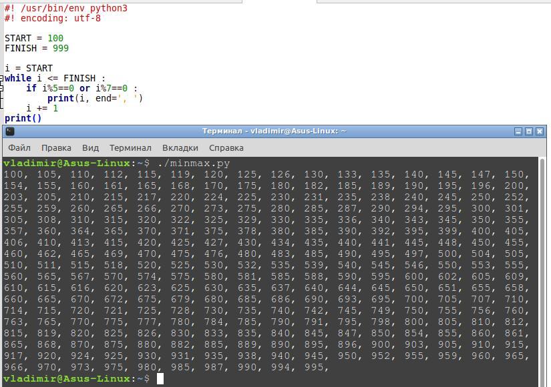Click the number 917 in terminal output

13,356
